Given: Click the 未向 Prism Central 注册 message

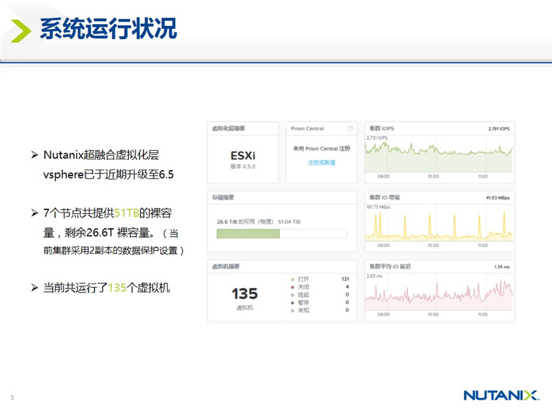Looking at the screenshot, I should point(321,148).
